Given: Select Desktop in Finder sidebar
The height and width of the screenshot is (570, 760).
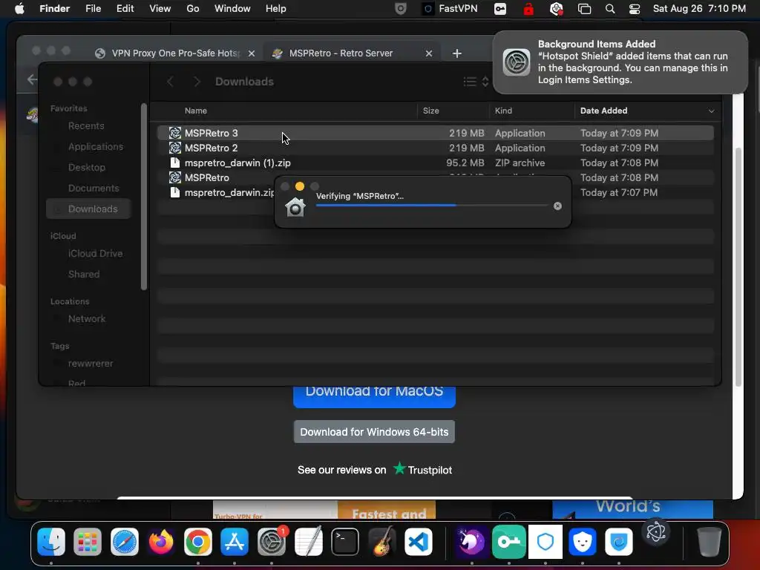Looking at the screenshot, I should pyautogui.click(x=86, y=168).
